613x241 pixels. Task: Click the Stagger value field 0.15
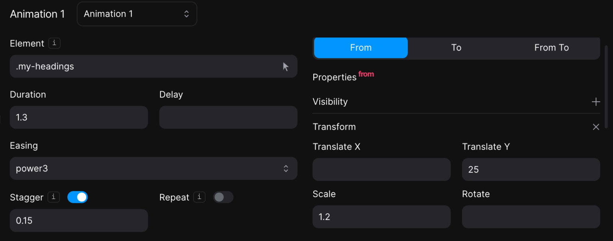79,221
